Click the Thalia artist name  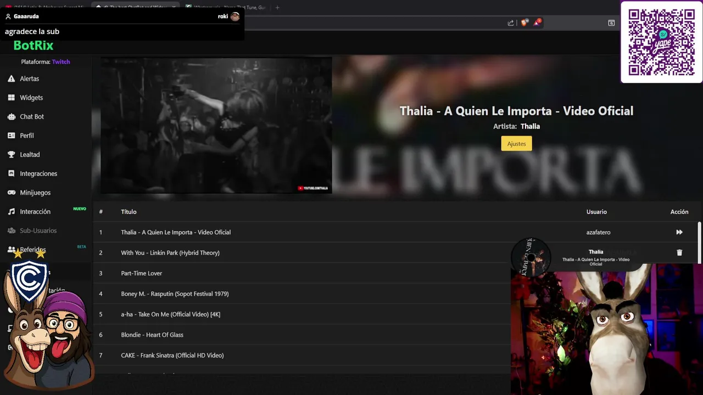(x=530, y=126)
